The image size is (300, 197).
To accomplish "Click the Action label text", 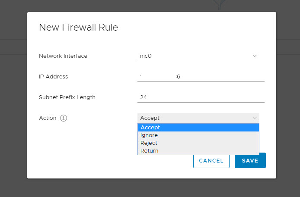I will (48, 118).
